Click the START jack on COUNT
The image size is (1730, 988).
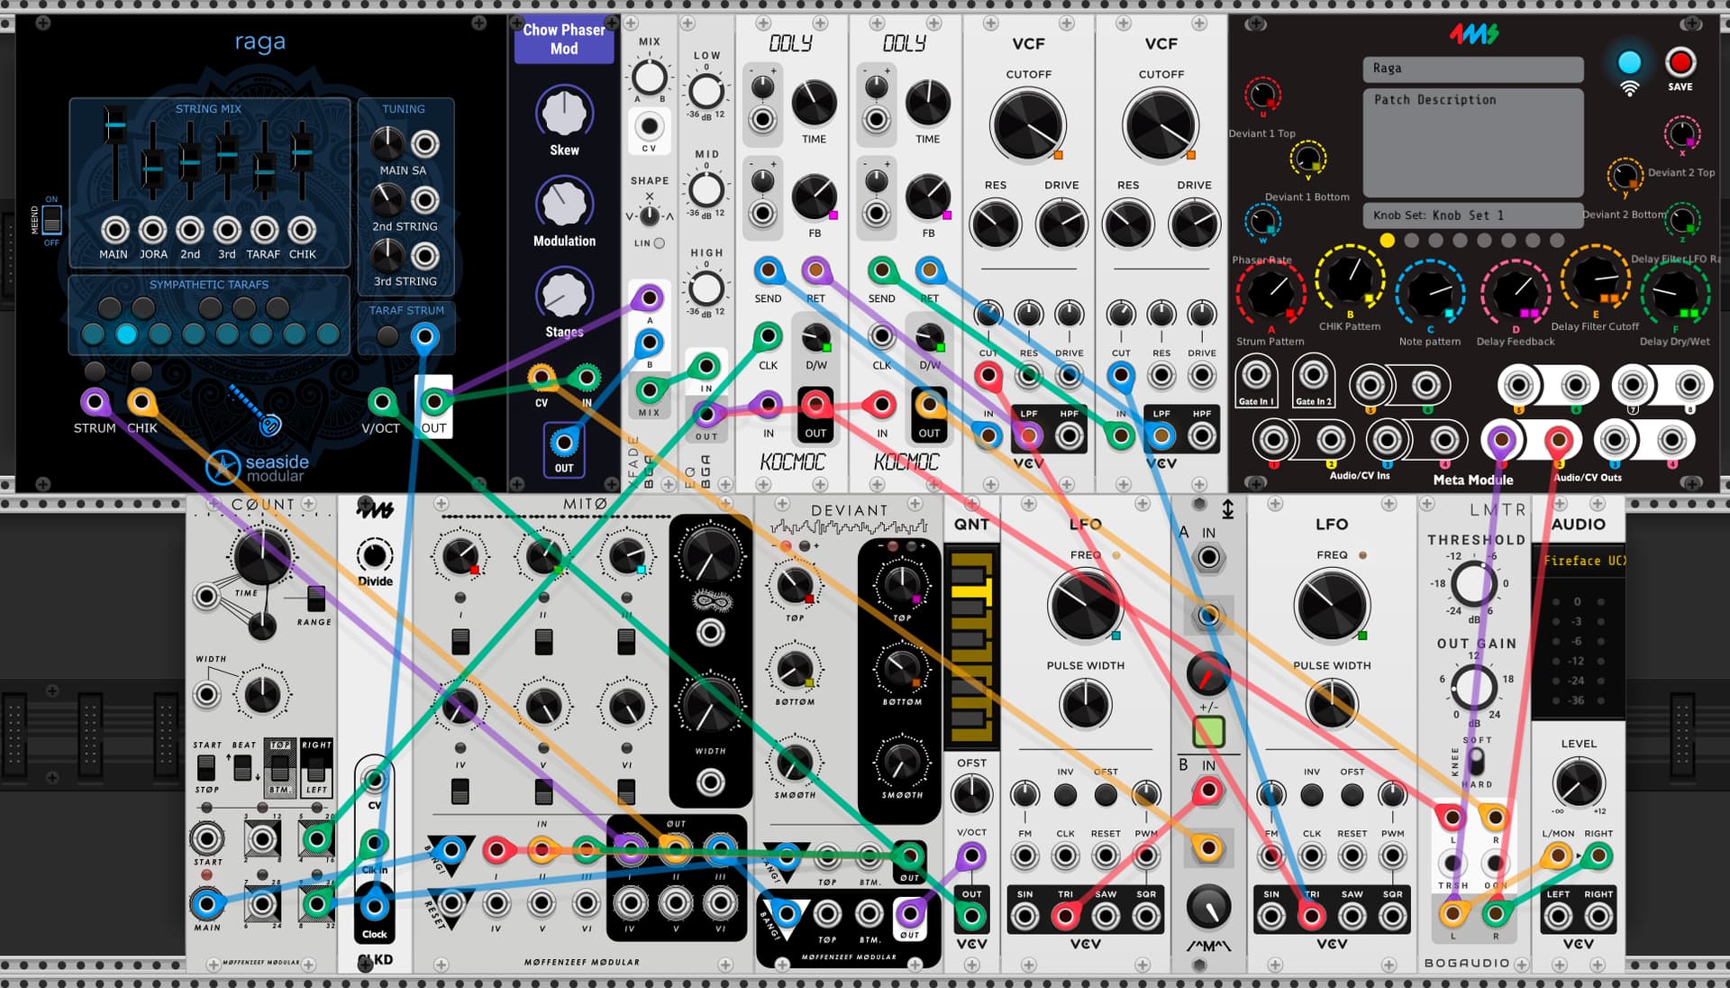pyautogui.click(x=206, y=838)
